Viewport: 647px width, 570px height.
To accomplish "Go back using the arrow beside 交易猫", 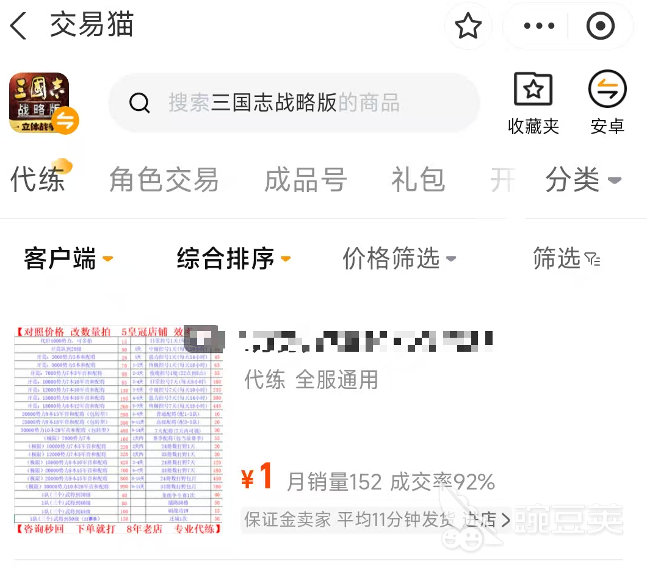I will pos(18,26).
